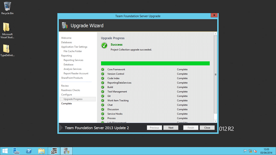Click the Core Framework row label

pos(116,70)
